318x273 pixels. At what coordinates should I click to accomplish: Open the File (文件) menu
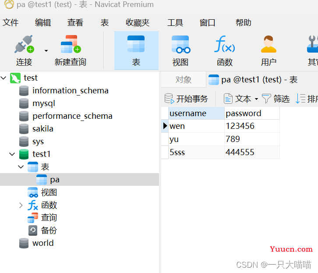[11, 22]
